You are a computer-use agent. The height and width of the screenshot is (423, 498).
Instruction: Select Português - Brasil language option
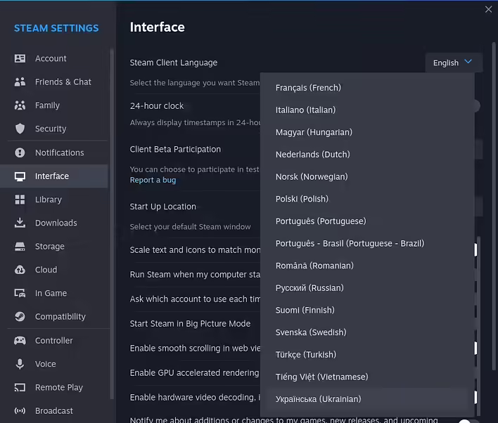pos(367,243)
